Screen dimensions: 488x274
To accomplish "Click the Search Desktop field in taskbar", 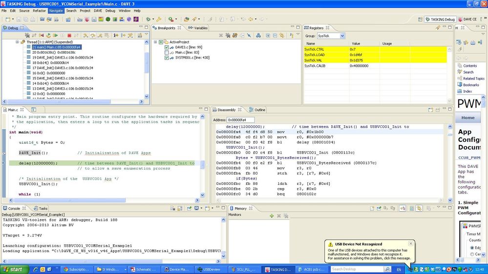I will pyautogui.click(x=357, y=269).
